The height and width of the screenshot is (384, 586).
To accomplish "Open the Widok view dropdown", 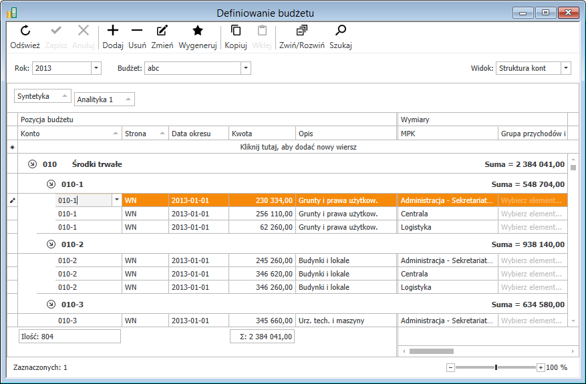I will click(x=566, y=68).
